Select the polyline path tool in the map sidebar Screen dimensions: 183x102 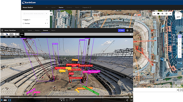coord(180,46)
